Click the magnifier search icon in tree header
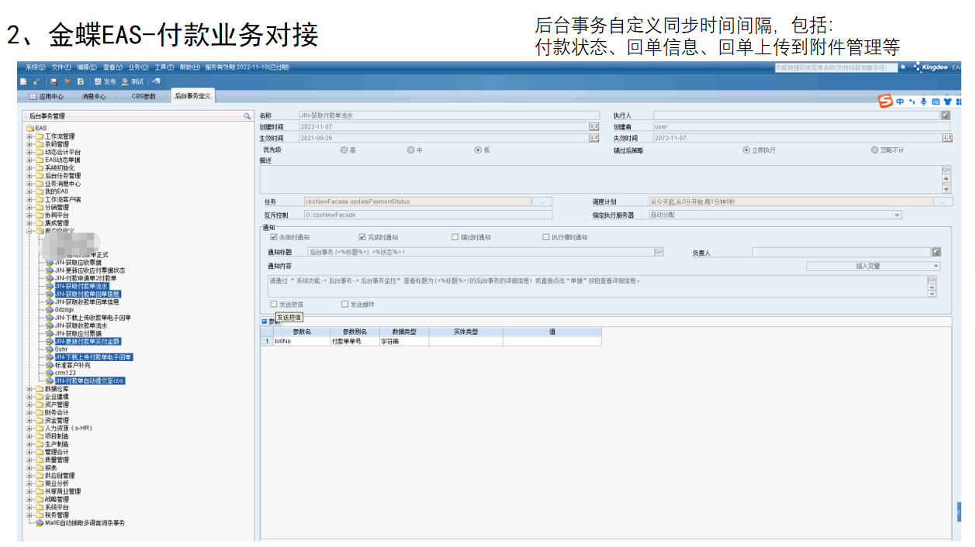This screenshot has height=547, width=976. pos(247,115)
